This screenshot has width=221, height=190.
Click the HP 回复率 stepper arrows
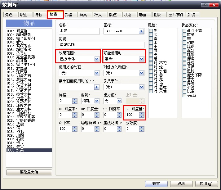pyautogui.click(x=75, y=115)
